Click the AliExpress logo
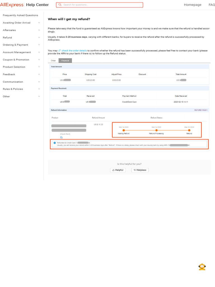215x287 pixels. pos(12,5)
